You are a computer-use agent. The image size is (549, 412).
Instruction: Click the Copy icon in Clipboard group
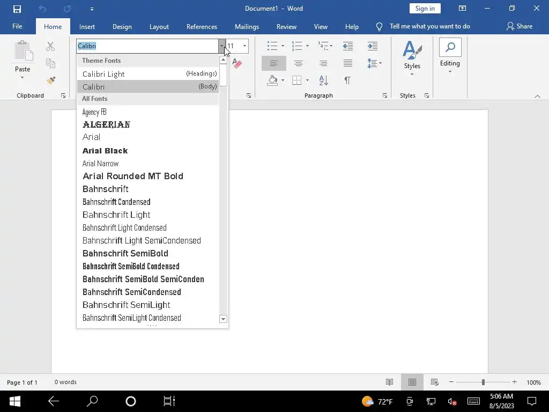tap(50, 63)
